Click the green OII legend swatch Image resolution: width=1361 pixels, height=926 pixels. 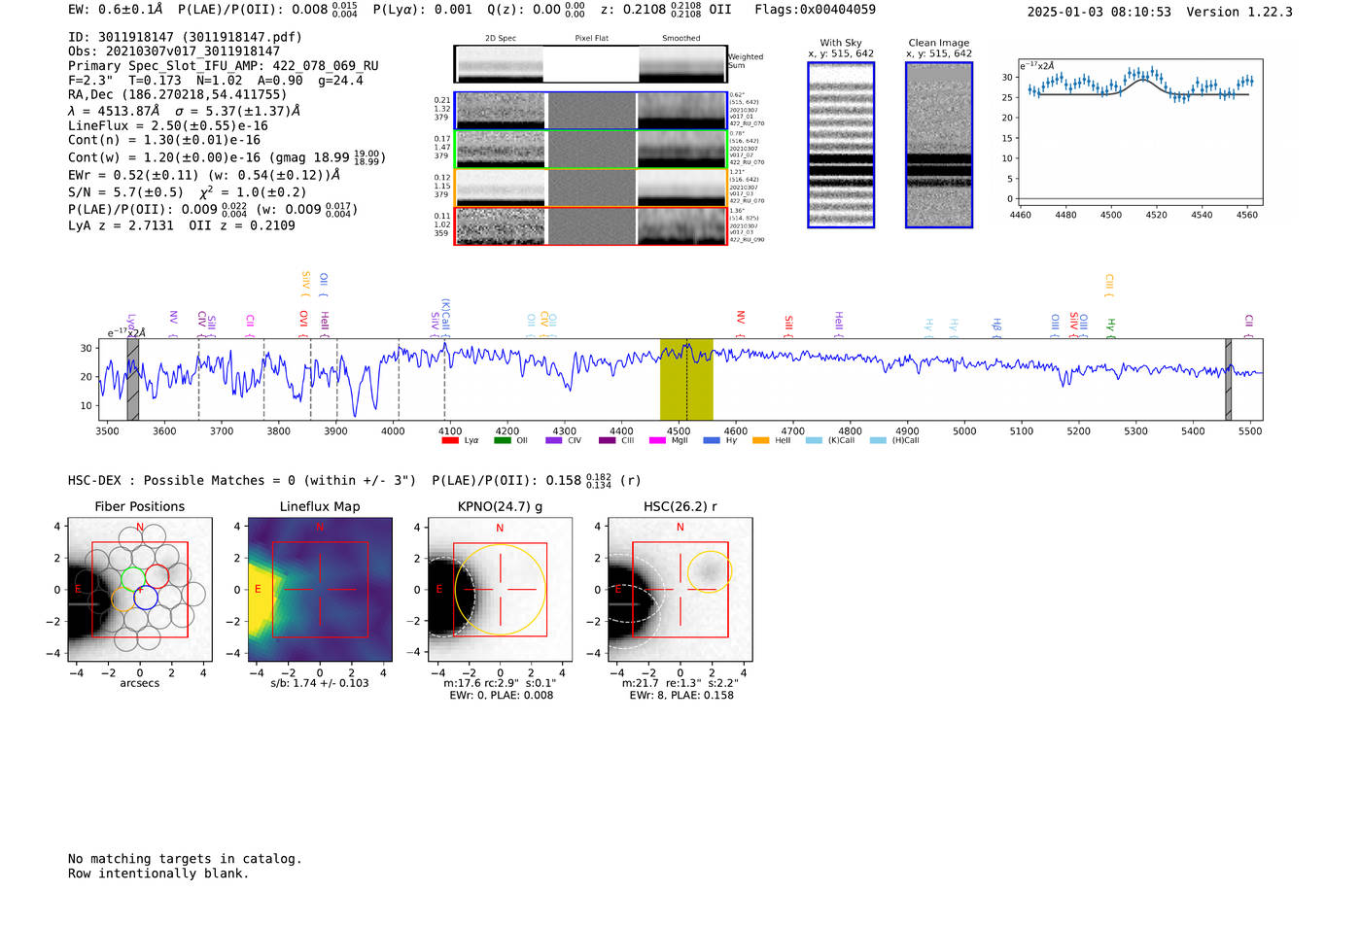click(502, 440)
